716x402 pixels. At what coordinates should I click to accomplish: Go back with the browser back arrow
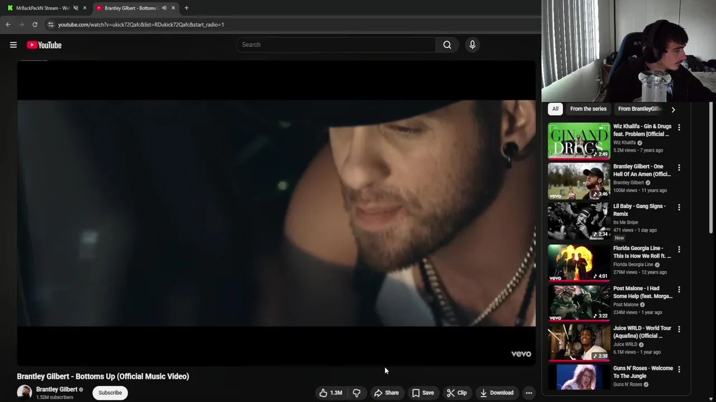(8, 25)
